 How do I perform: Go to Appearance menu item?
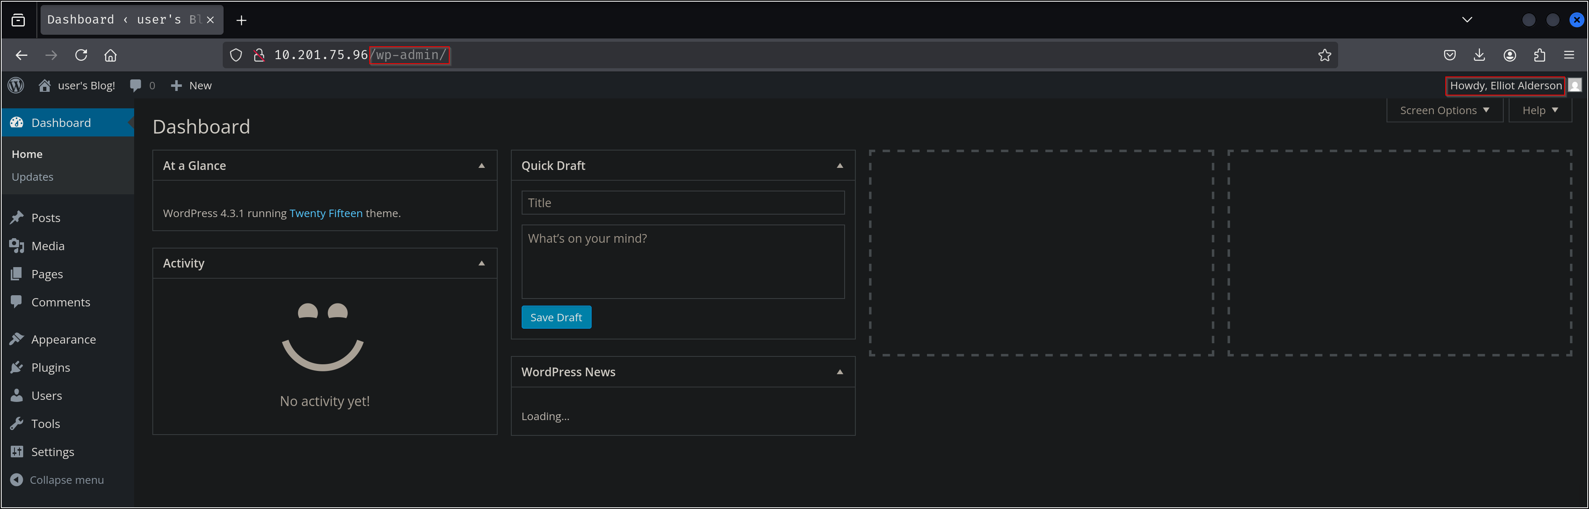(x=63, y=339)
